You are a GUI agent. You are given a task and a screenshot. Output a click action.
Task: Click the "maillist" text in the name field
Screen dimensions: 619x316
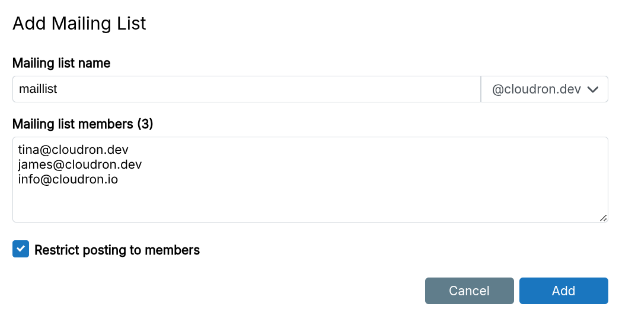pyautogui.click(x=38, y=89)
